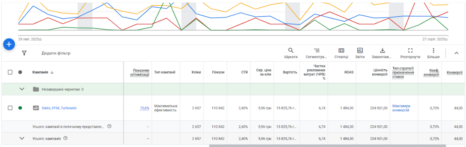466x147 pixels.
Task: Expand the Незавершені чернетки drafts row
Action: [x=22, y=89]
